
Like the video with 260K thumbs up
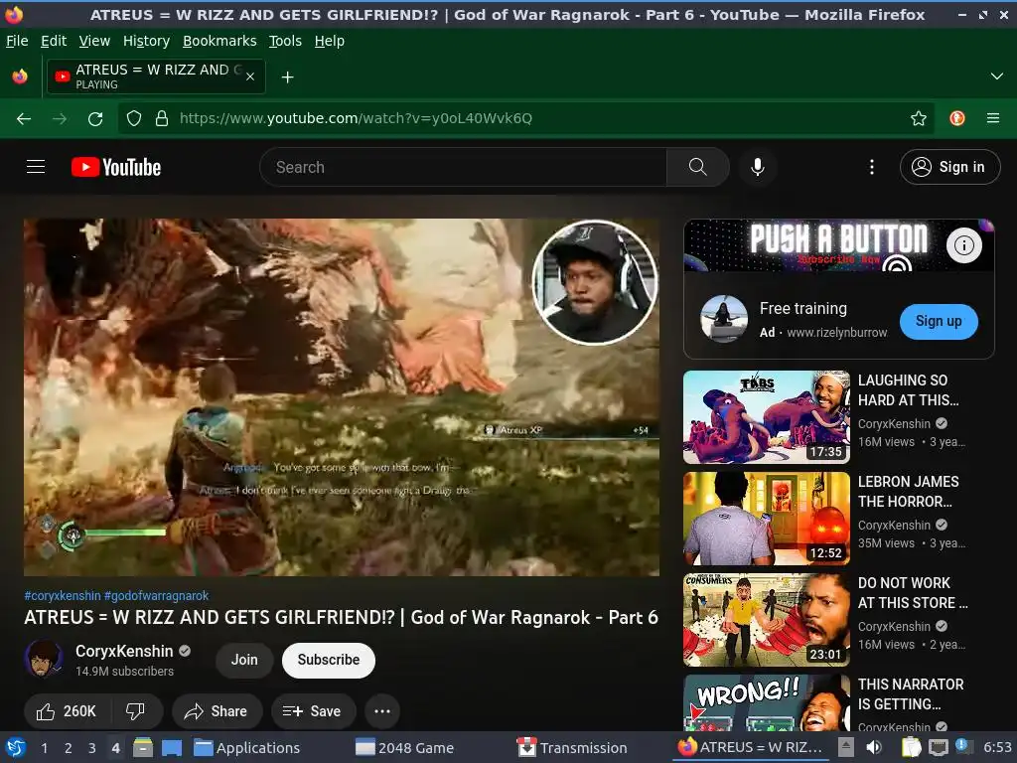[68, 711]
